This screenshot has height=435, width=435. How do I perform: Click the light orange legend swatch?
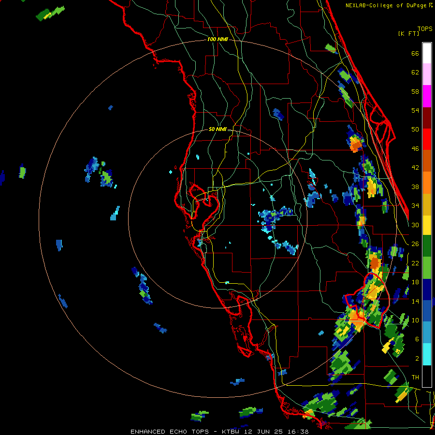pos(427,183)
